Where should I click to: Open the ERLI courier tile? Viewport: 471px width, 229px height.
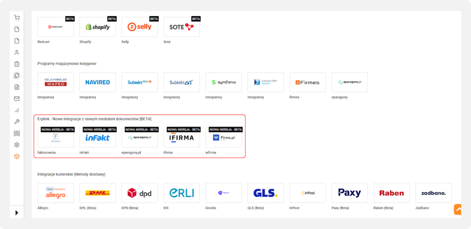point(182,193)
